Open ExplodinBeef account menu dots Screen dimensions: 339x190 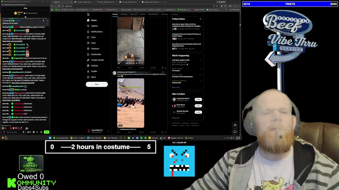coord(108,131)
